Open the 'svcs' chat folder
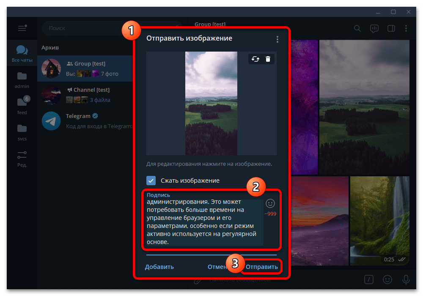 tap(22, 132)
